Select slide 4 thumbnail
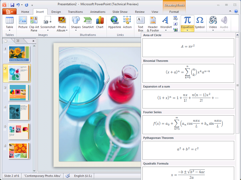241x180 pixels. coord(19,112)
